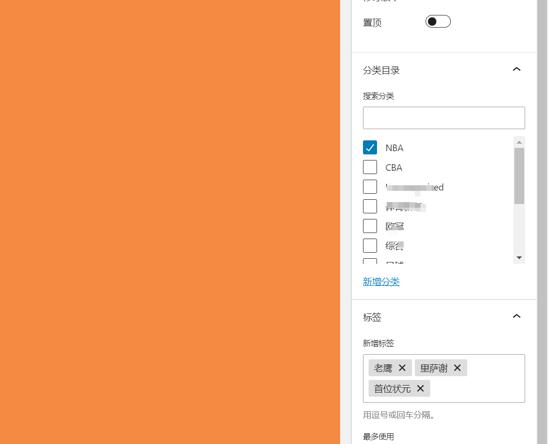548x444 pixels.
Task: Enable the 置顶 sticky toggle
Action: 438,21
